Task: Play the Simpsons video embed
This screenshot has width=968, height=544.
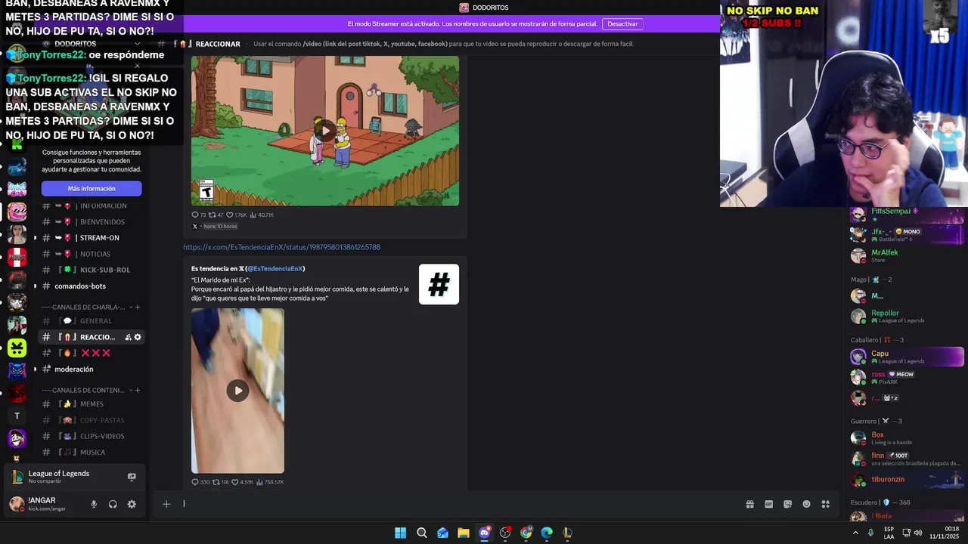Action: 325,130
